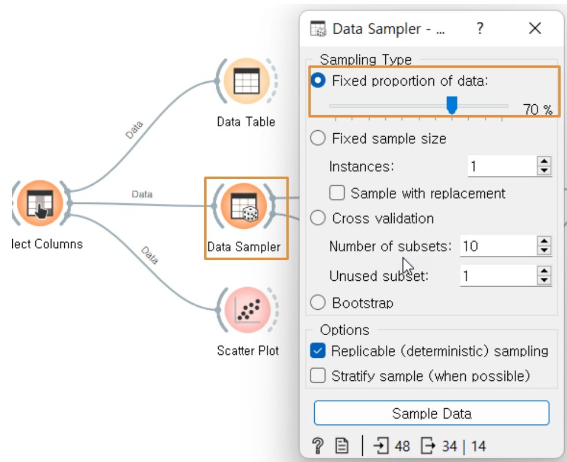This screenshot has height=462, width=567.
Task: Decrease the Unused subset value
Action: [544, 280]
